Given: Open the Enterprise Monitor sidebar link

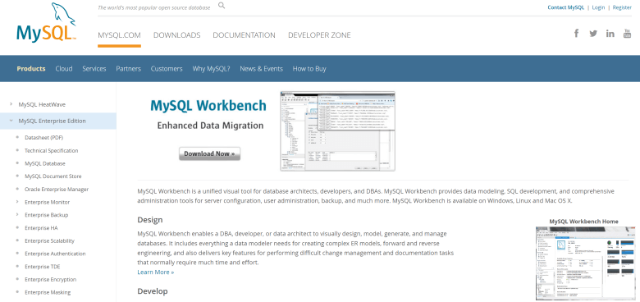Looking at the screenshot, I should click(x=47, y=202).
